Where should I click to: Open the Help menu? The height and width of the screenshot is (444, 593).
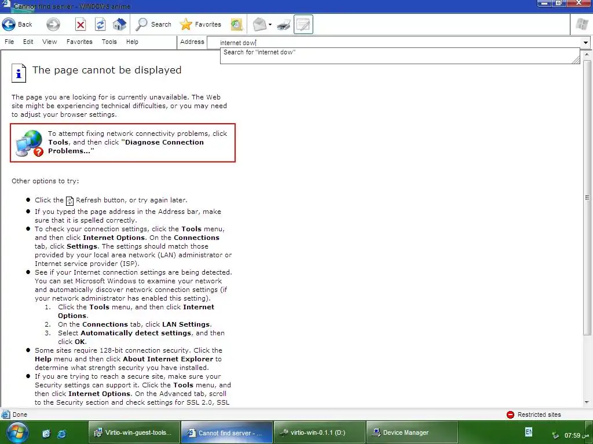pos(132,42)
